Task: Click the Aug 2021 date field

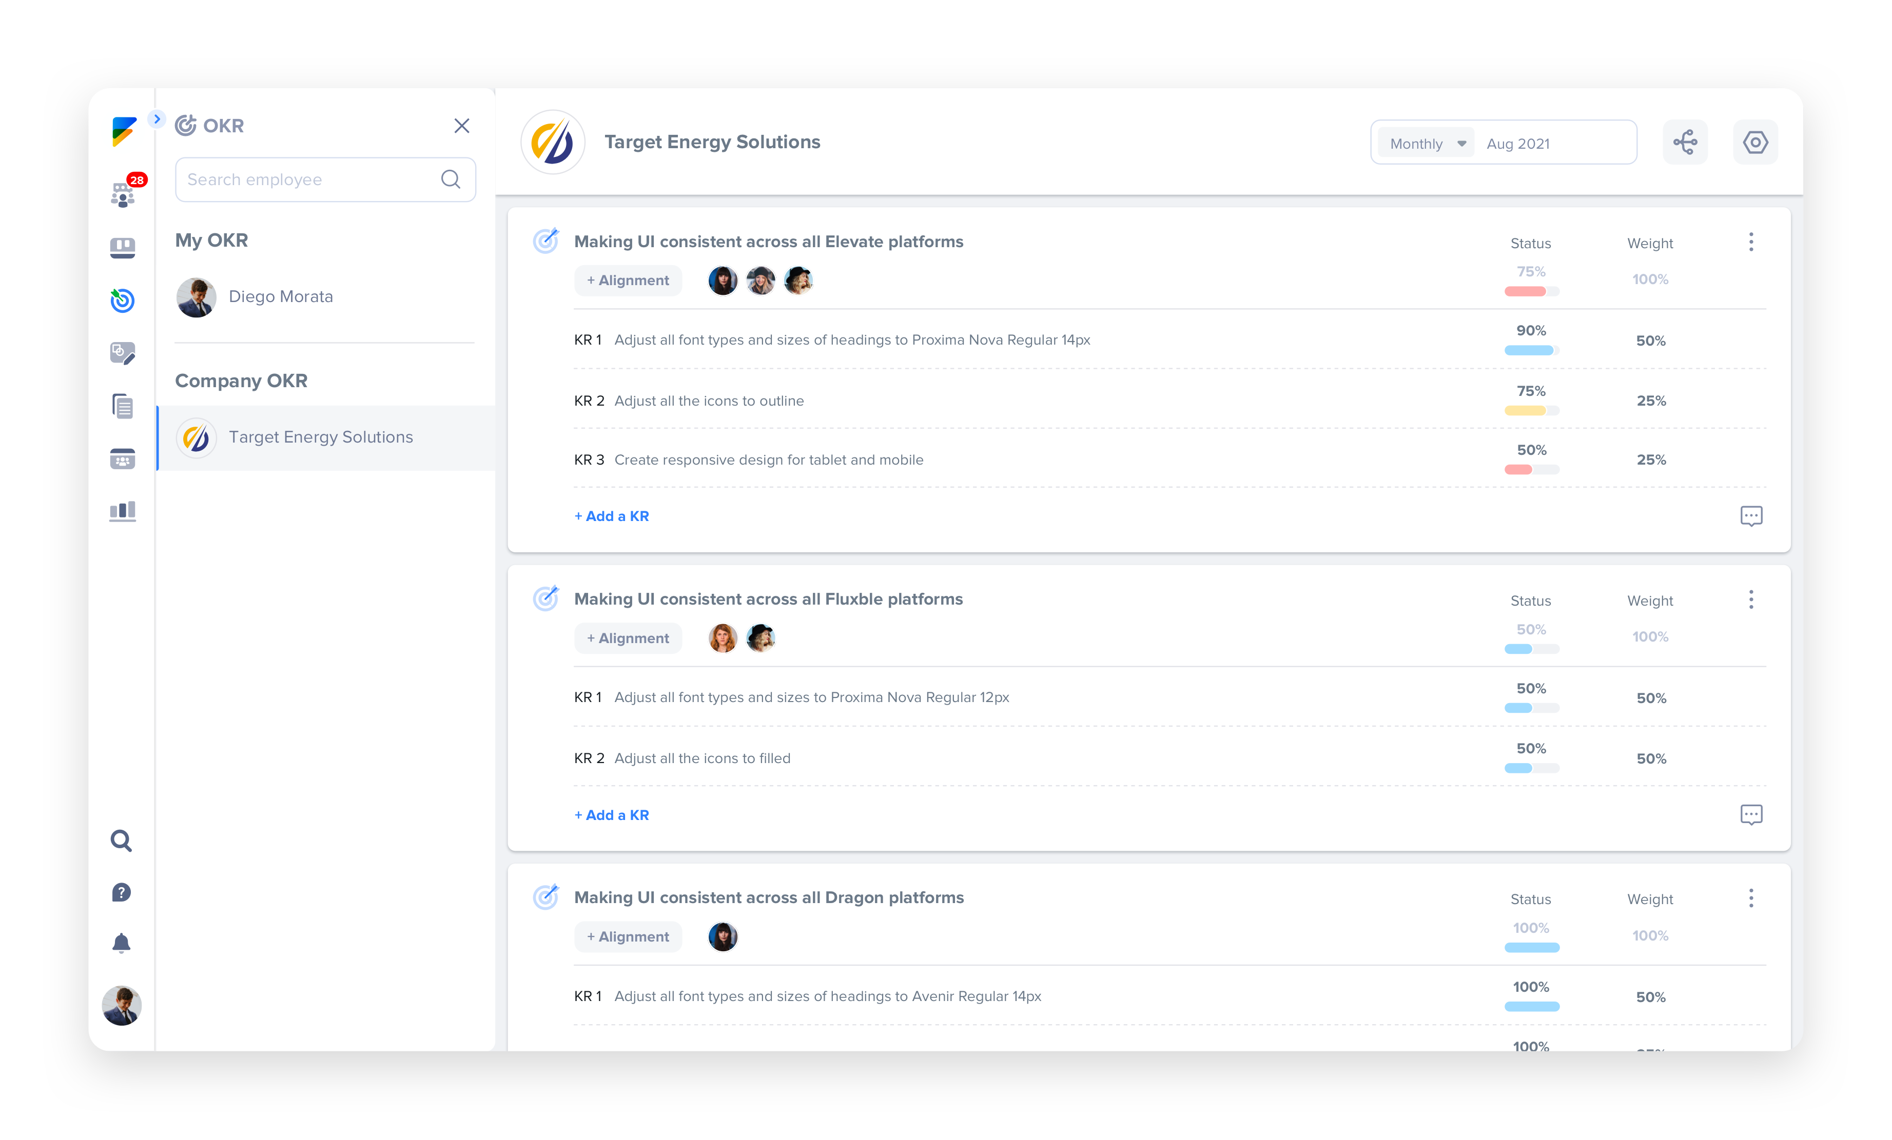Action: 1518,144
